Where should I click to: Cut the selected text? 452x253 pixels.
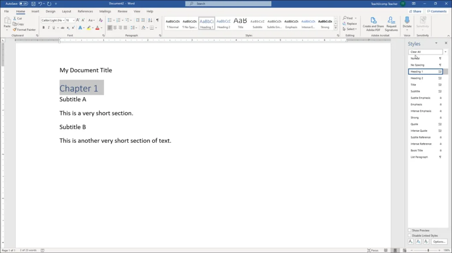tap(18, 19)
